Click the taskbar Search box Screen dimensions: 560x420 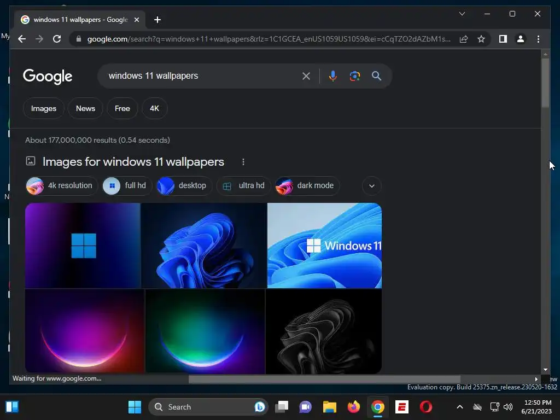(x=208, y=407)
